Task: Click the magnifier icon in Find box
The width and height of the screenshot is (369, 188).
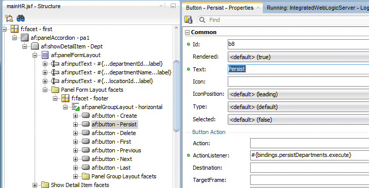Action: click(202, 20)
